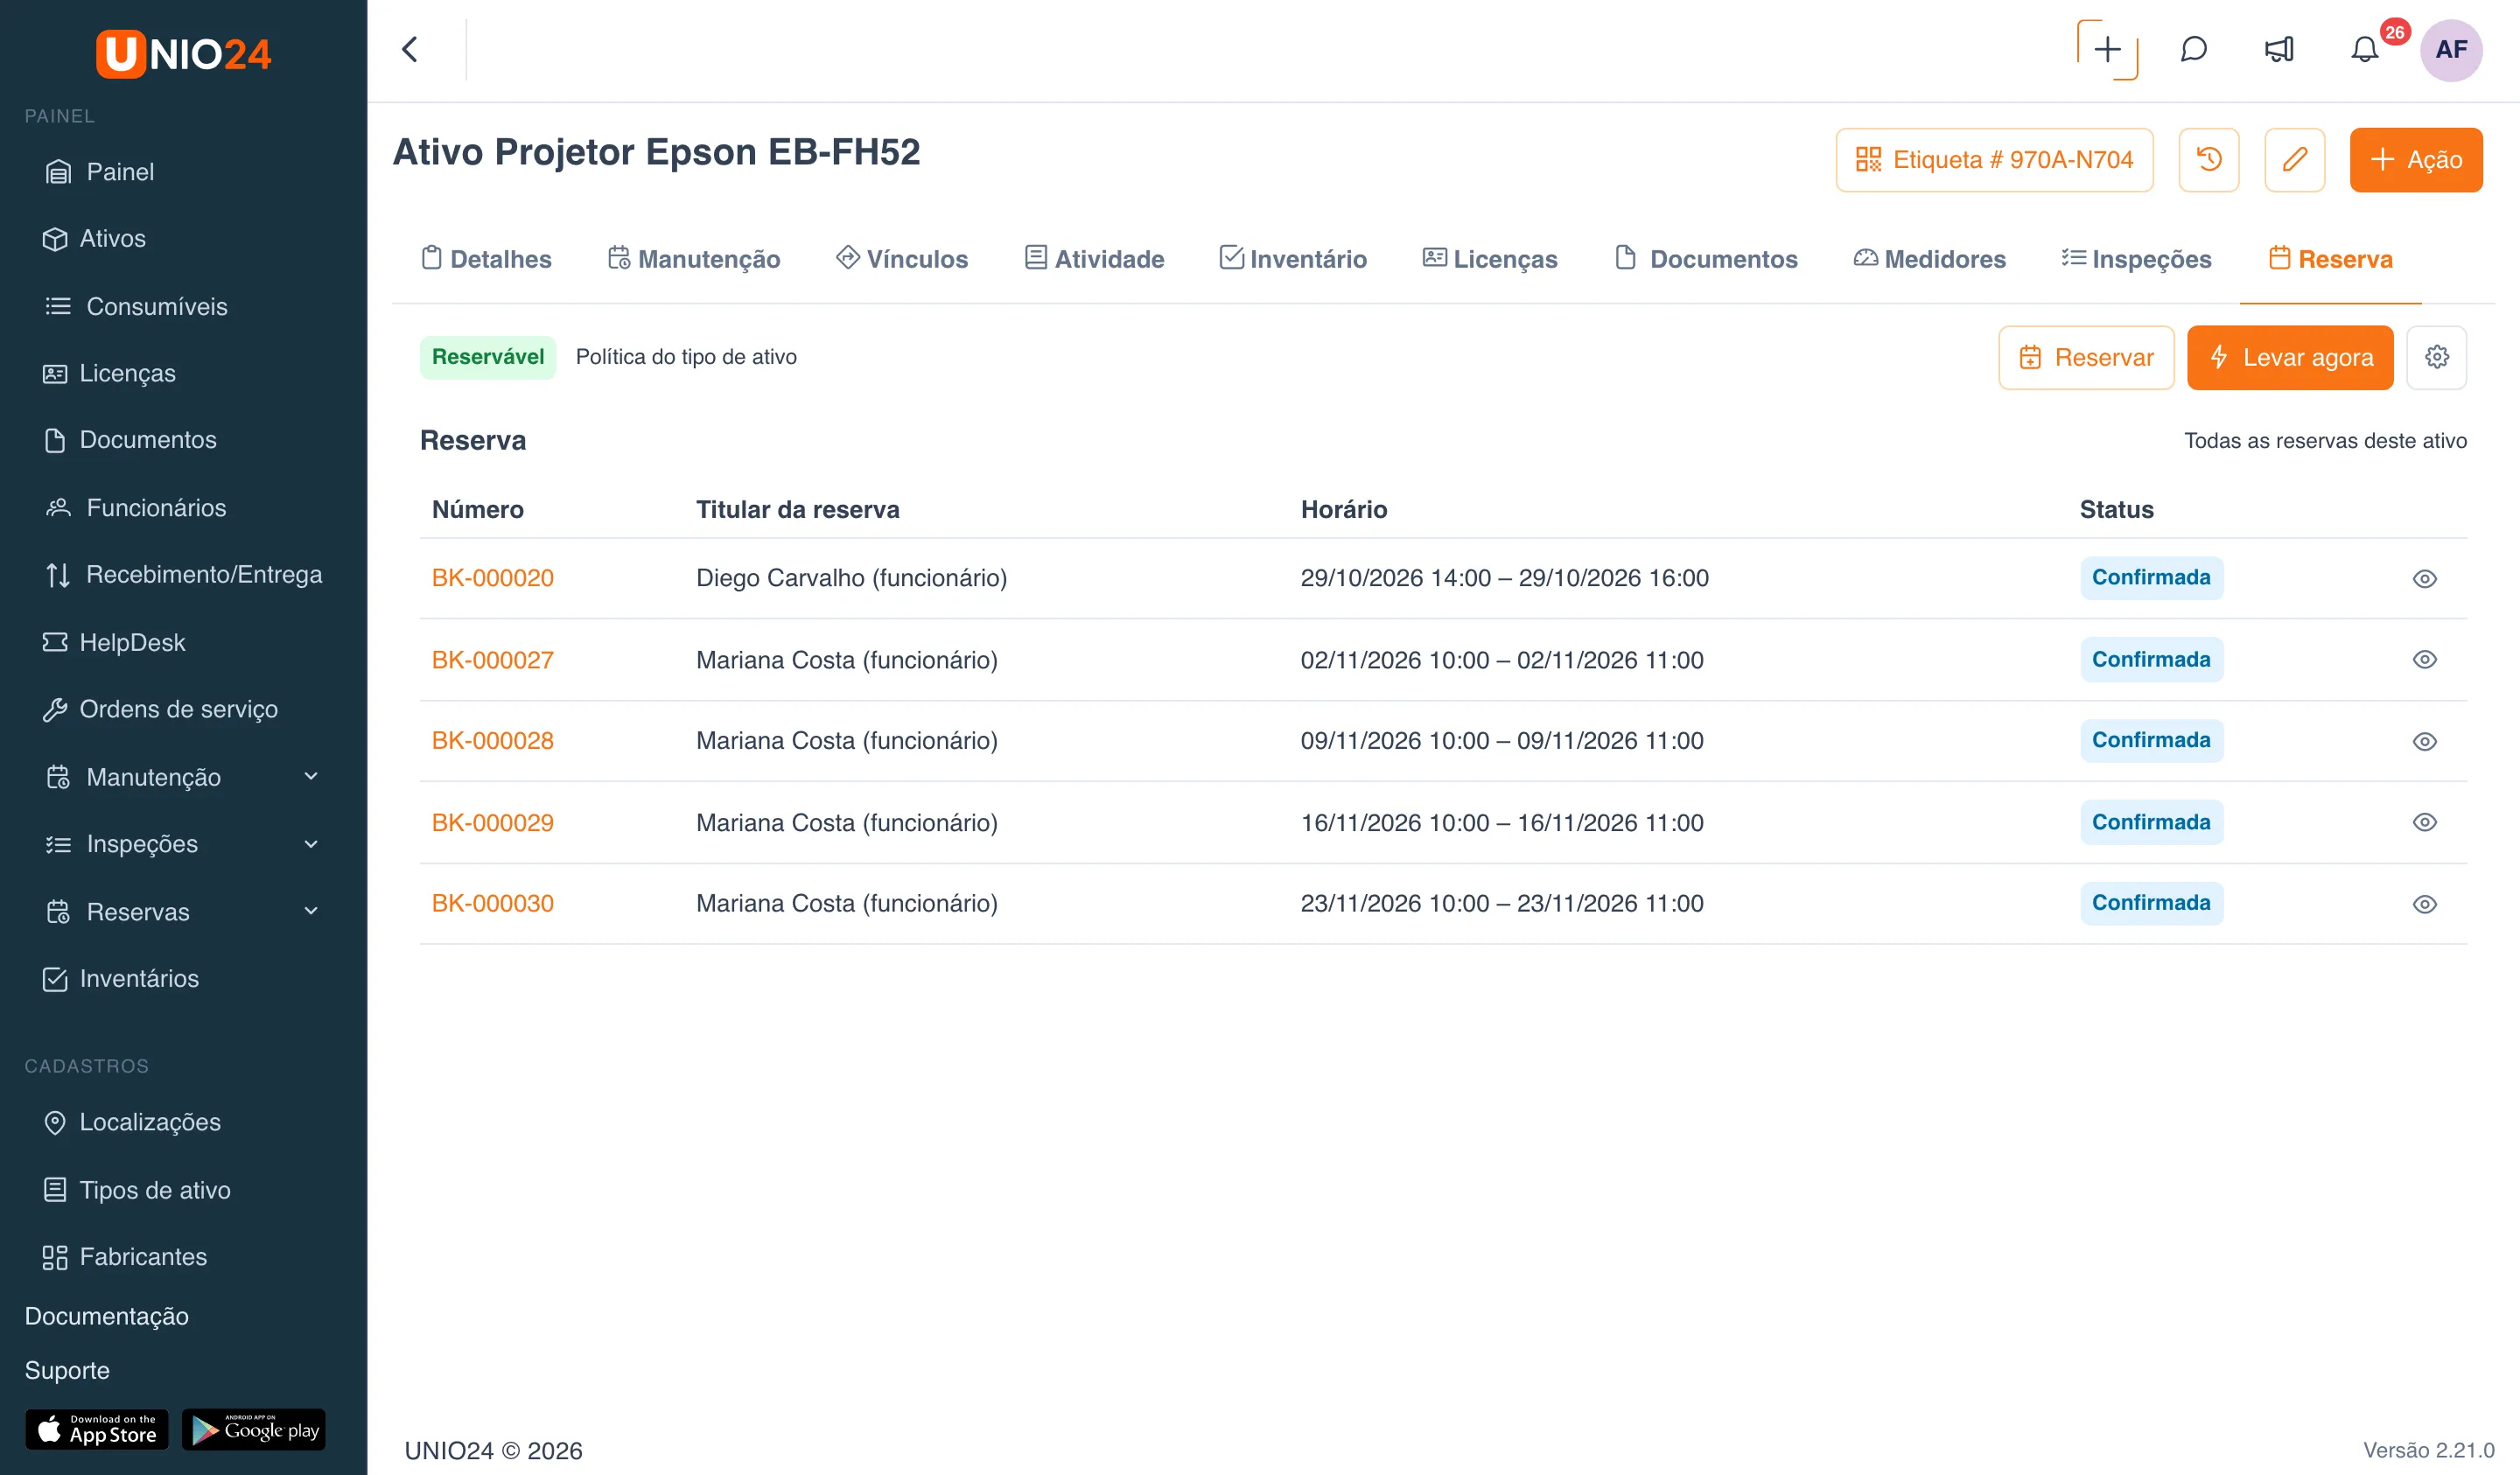Open Ativos in the sidebar
This screenshot has width=2520, height=1475.
[95, 239]
